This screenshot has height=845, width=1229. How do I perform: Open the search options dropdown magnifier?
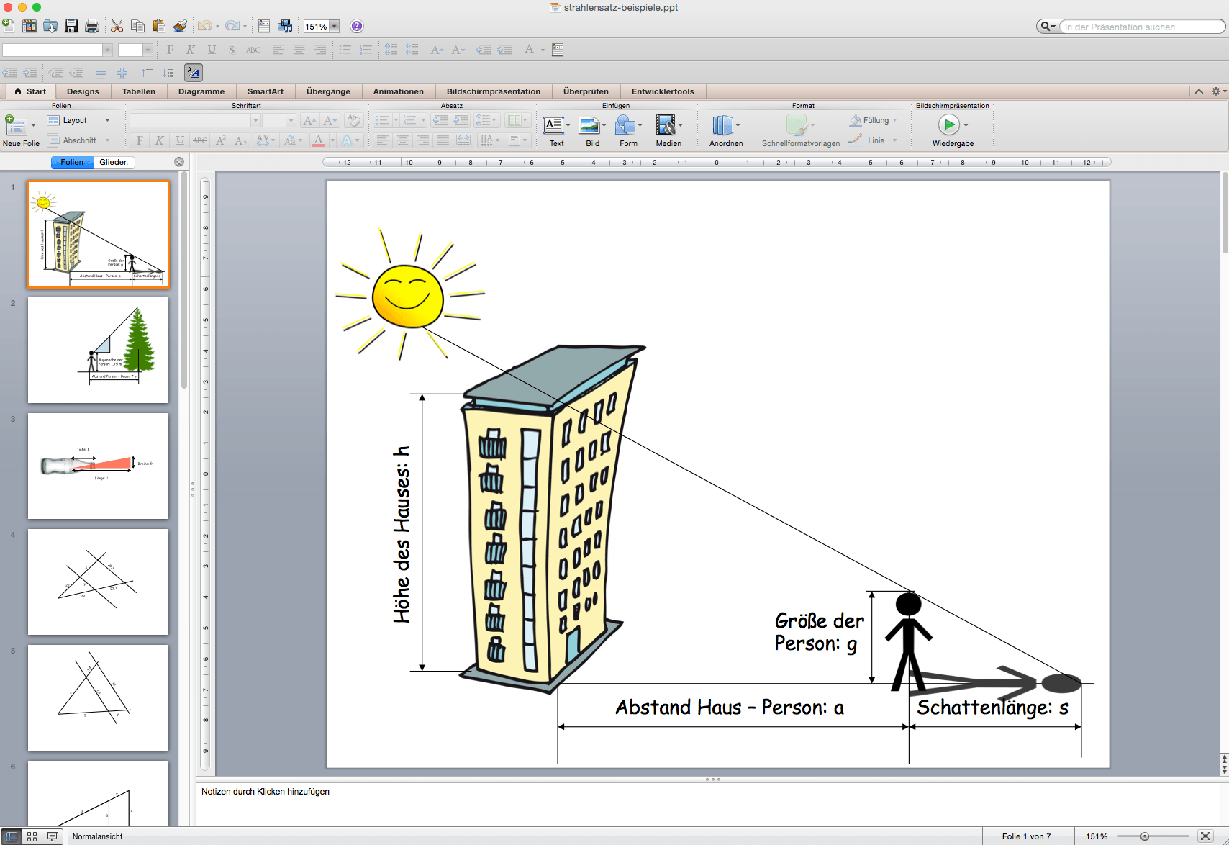[1048, 27]
